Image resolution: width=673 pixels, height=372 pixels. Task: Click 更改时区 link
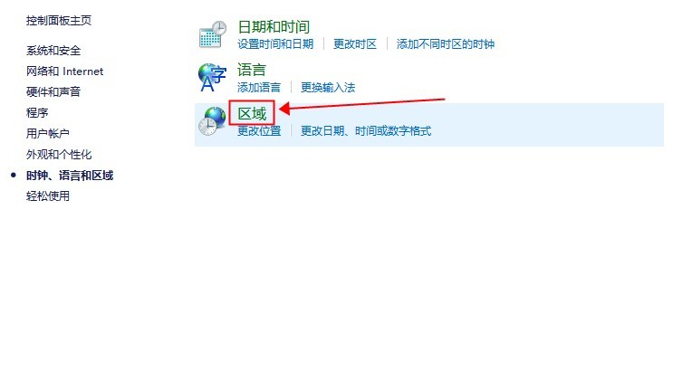(355, 44)
